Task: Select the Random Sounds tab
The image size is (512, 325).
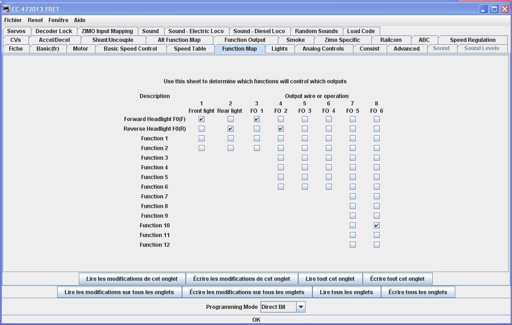Action: point(317,31)
